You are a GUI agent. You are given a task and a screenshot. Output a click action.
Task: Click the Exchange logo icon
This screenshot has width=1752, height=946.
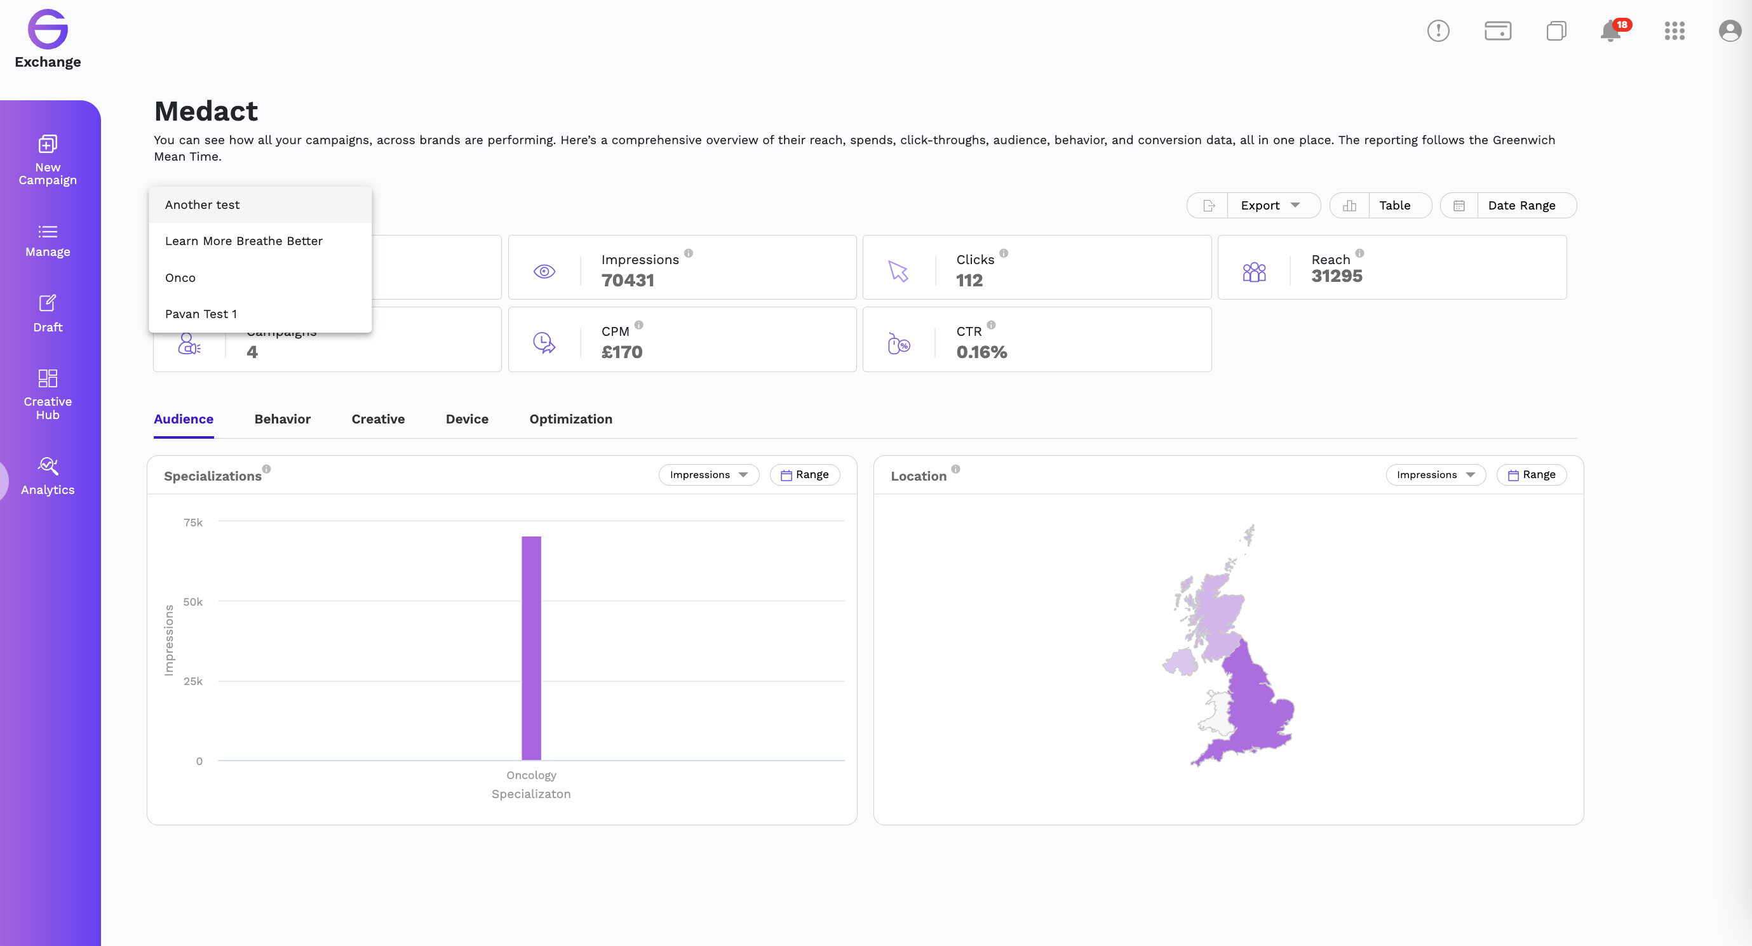point(48,29)
